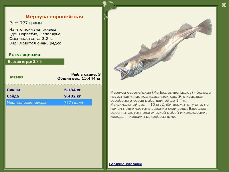Open the Горячие клавиши link
Viewport: 229px width, 172px height.
coord(125,164)
